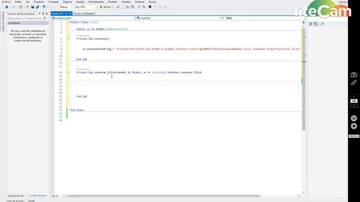Switch to the Cuadro de herr... bottom tab

38,196
